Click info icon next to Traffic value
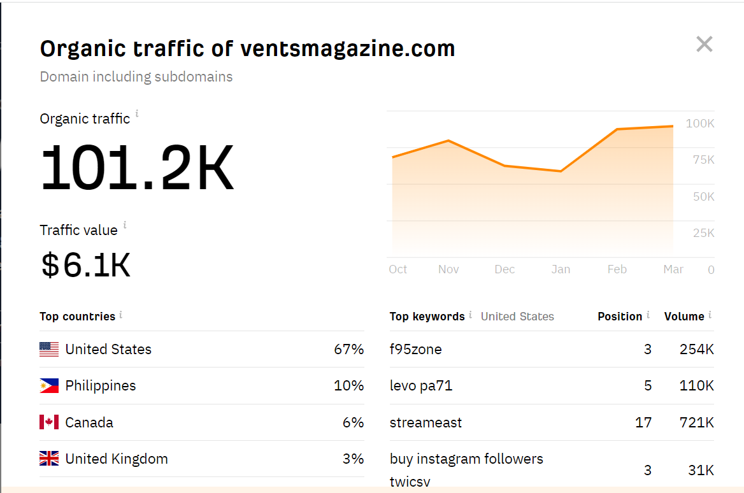Screen dimensions: 744x493 coord(125,225)
